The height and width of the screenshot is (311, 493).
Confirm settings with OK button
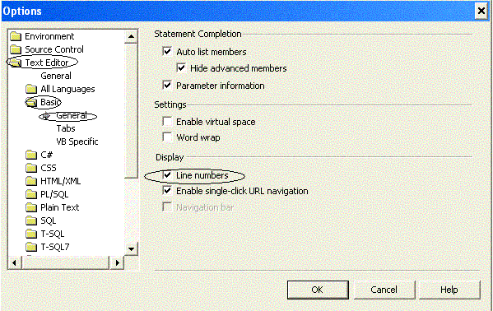pyautogui.click(x=318, y=290)
